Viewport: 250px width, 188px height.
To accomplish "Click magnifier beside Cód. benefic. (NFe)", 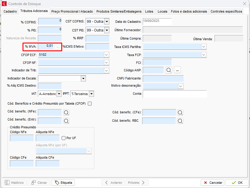I will 66,112.
